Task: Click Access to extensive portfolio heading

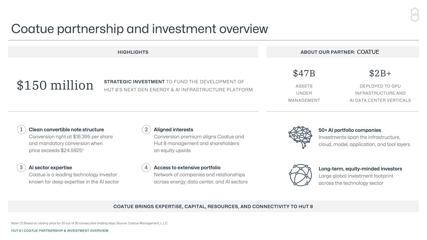Action: [x=187, y=167]
